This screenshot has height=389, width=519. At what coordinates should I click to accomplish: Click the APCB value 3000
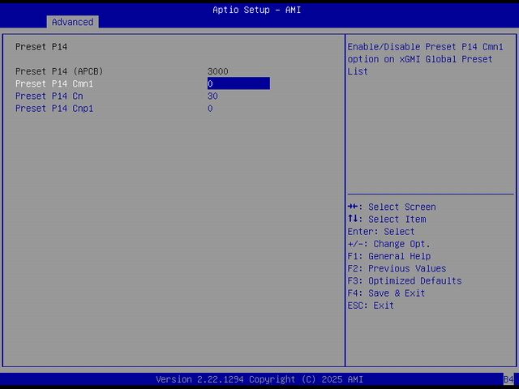click(218, 71)
